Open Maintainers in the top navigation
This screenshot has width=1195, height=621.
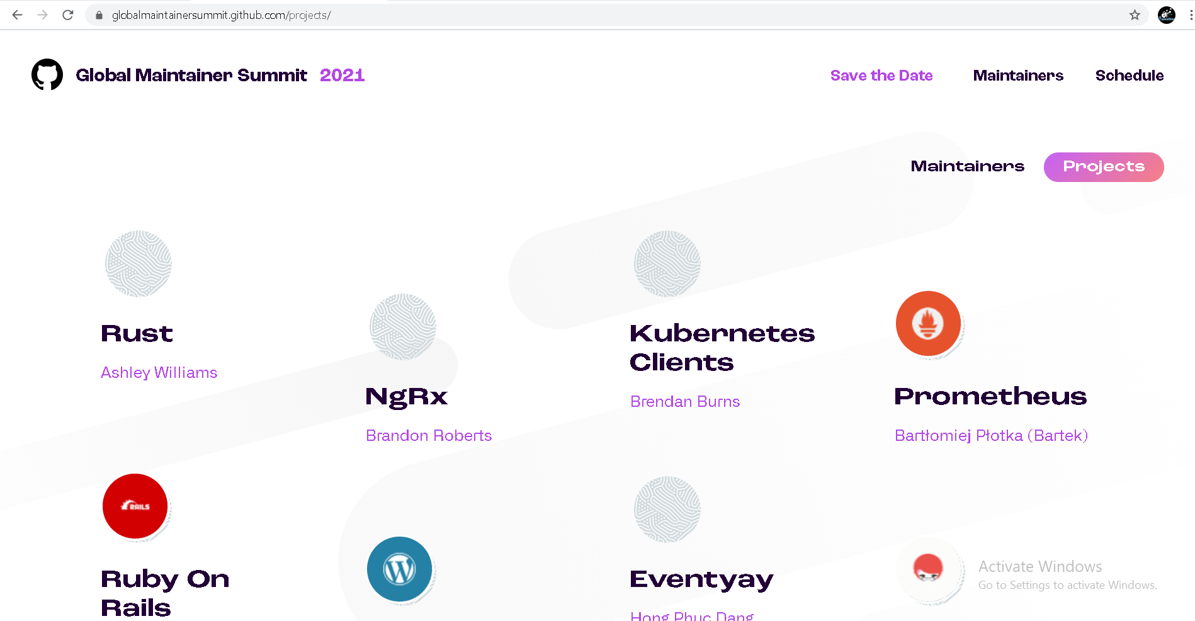click(x=1018, y=76)
